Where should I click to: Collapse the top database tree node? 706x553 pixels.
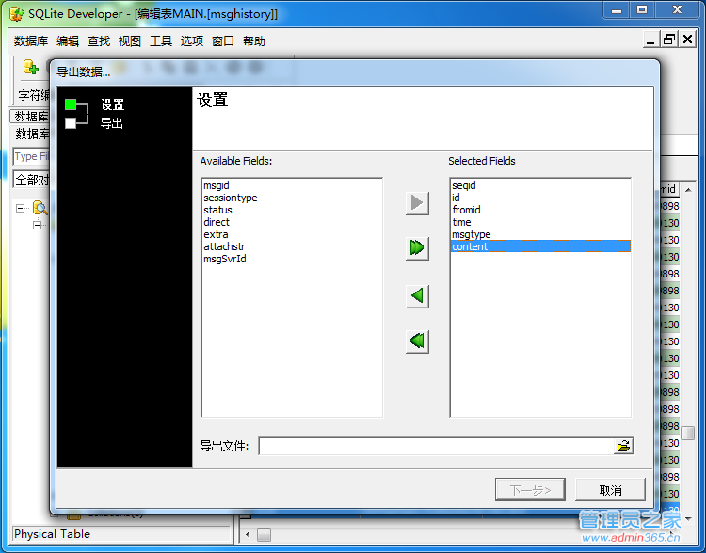(21, 208)
